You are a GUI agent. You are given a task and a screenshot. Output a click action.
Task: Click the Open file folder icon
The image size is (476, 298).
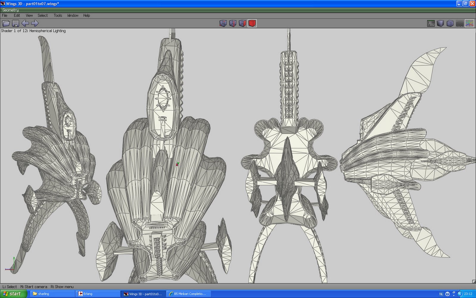[6, 23]
